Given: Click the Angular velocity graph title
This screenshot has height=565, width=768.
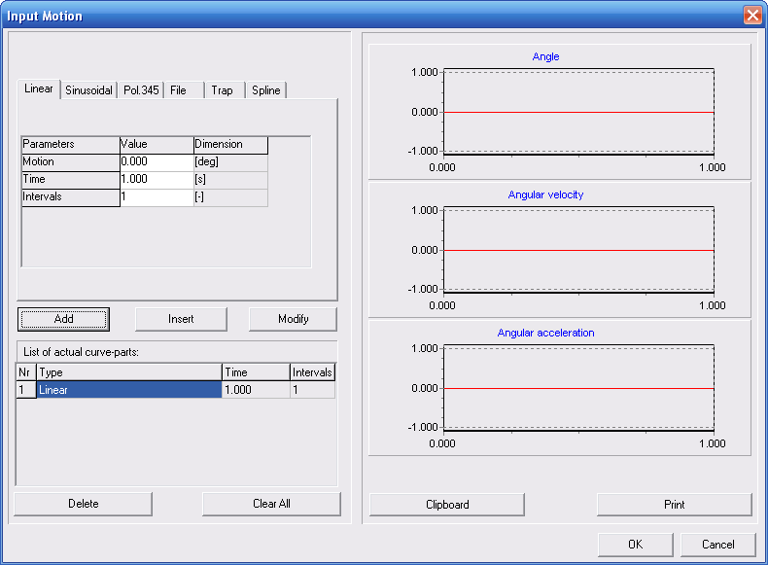Looking at the screenshot, I should click(x=545, y=195).
